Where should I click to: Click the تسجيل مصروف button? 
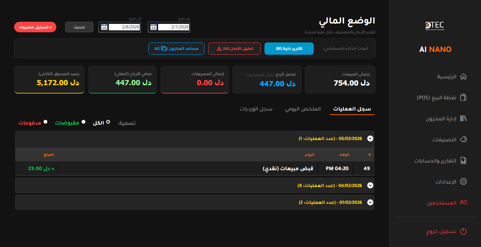pyautogui.click(x=35, y=27)
